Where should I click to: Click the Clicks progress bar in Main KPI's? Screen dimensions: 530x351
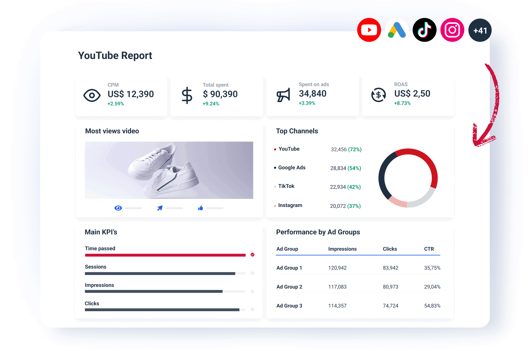click(x=165, y=310)
